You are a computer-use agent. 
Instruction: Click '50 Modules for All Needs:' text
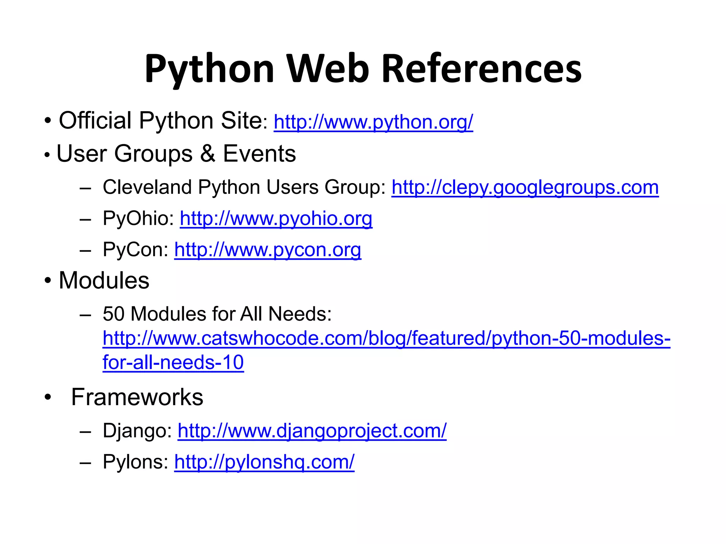tap(217, 314)
